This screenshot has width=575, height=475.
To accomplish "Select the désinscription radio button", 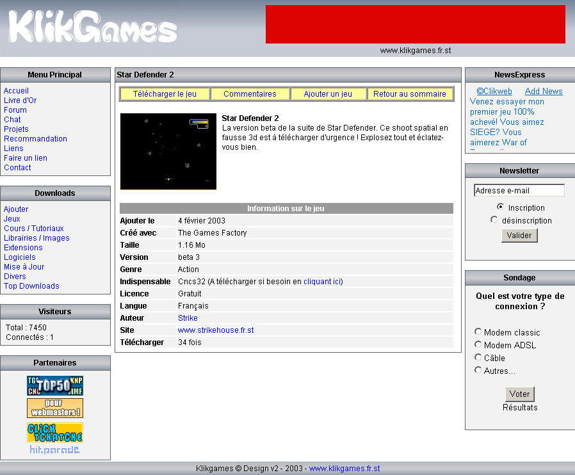I will point(494,220).
